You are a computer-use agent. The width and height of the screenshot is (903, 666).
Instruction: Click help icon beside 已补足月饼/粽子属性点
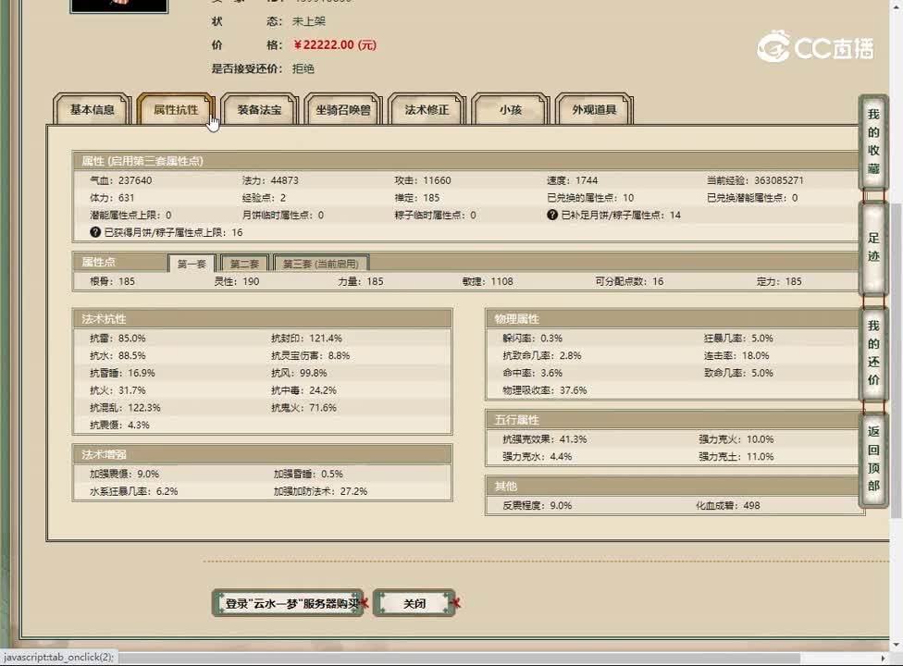click(x=552, y=215)
